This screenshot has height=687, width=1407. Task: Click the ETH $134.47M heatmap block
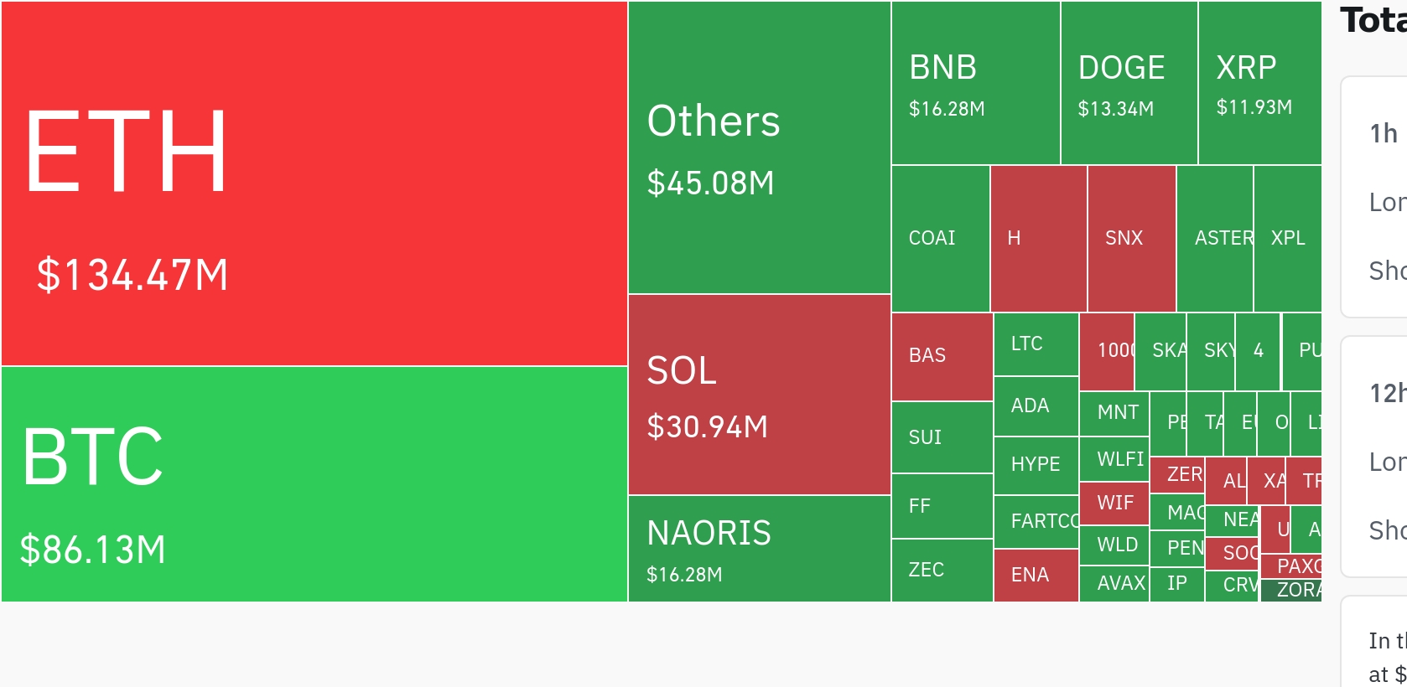[314, 183]
